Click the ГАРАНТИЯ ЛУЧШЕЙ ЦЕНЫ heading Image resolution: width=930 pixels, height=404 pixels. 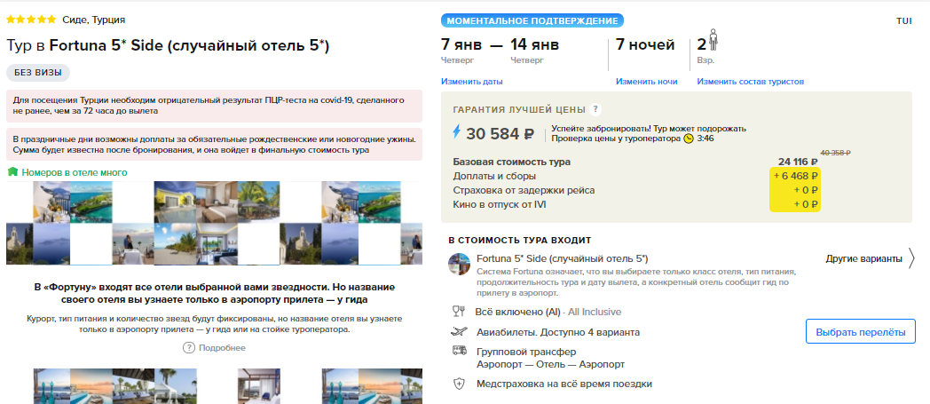(x=519, y=110)
